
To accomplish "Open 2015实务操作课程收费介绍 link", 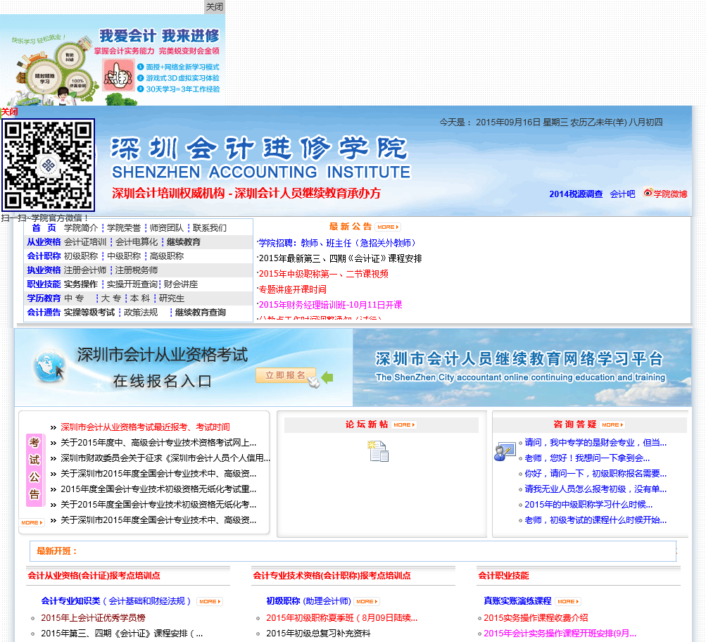I will click(x=536, y=618).
